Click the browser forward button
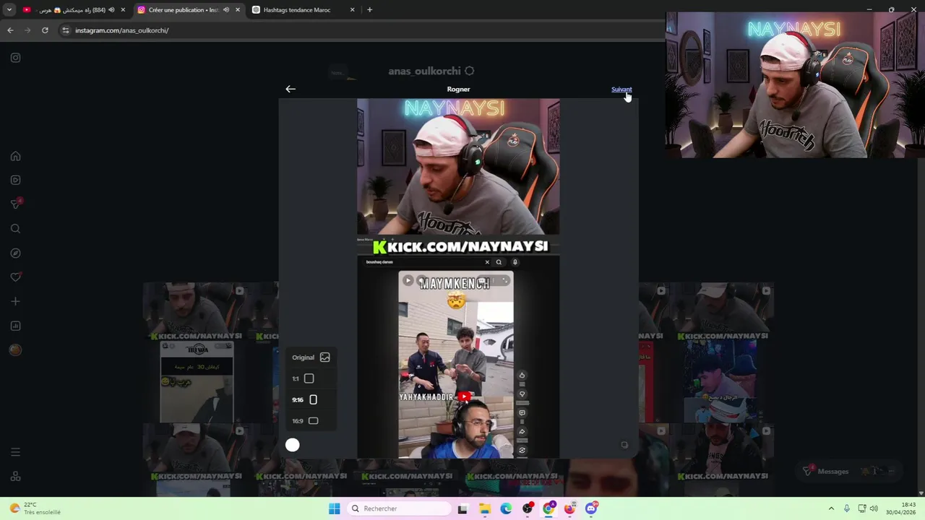The height and width of the screenshot is (520, 925). coord(27,30)
